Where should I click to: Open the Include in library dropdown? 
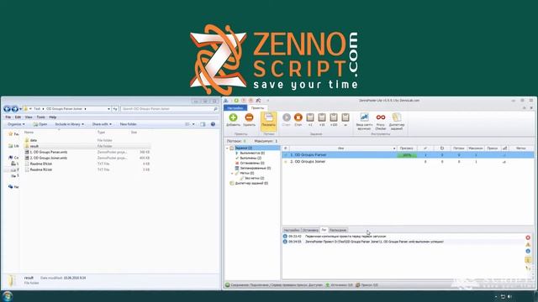point(69,124)
